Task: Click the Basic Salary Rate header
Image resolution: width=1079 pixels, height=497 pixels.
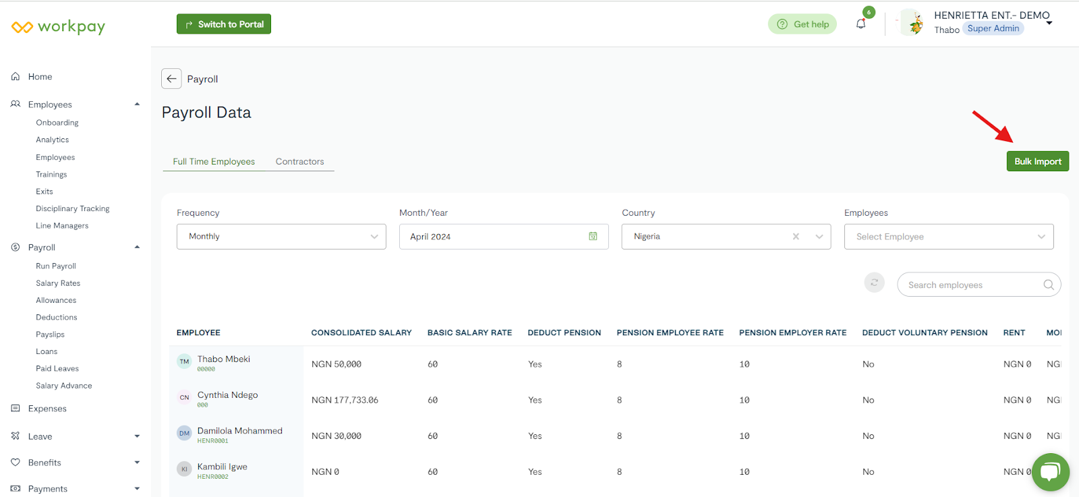Action: 470,333
